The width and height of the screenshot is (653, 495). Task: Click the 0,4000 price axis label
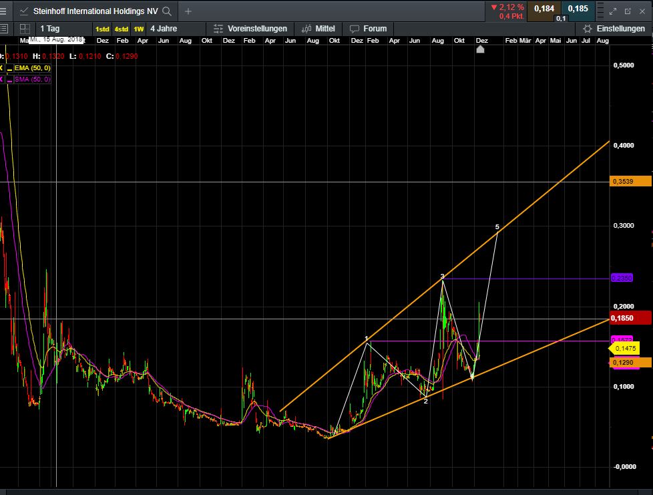pos(624,146)
